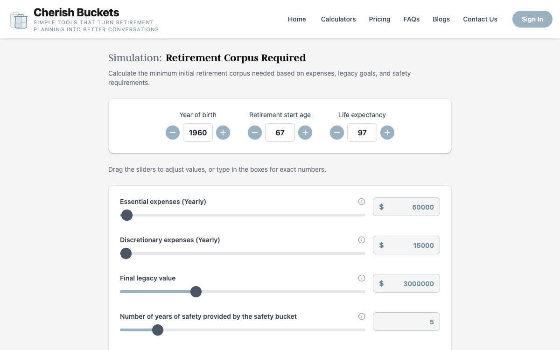Decrease Retirement start age with minus button
Screen dimensions: 560x350
click(x=255, y=133)
